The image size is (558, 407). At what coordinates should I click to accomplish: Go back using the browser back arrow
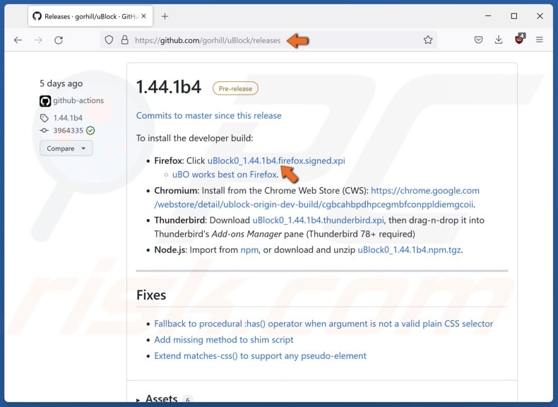18,40
